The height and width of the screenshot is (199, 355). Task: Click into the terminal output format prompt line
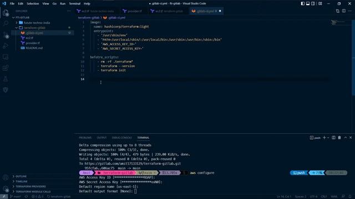(108, 191)
